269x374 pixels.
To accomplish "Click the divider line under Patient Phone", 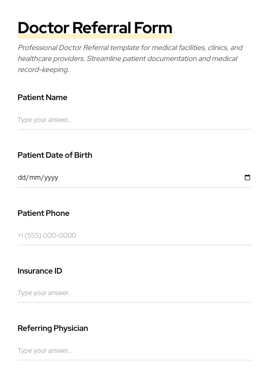I will pyautogui.click(x=134, y=245).
